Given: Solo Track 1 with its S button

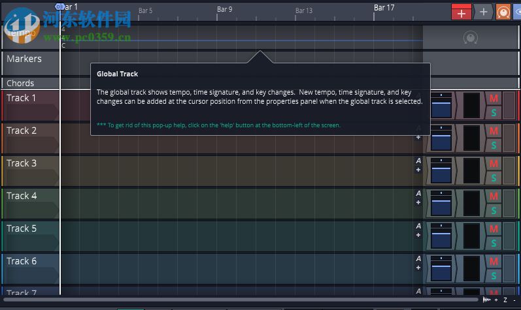Looking at the screenshot, I should [494, 113].
